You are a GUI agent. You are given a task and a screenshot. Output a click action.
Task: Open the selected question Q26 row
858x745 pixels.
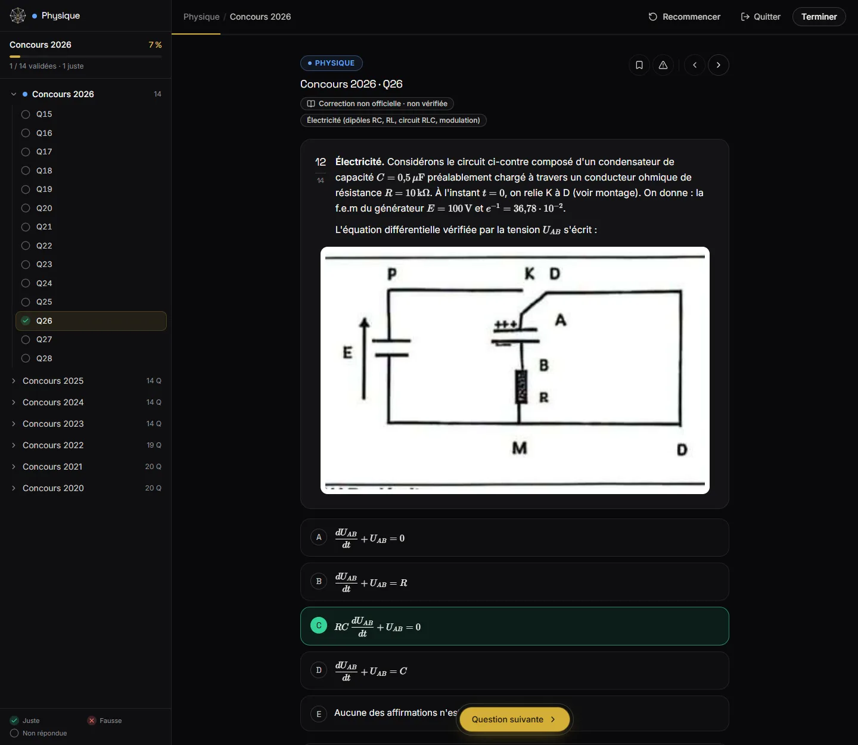click(91, 321)
